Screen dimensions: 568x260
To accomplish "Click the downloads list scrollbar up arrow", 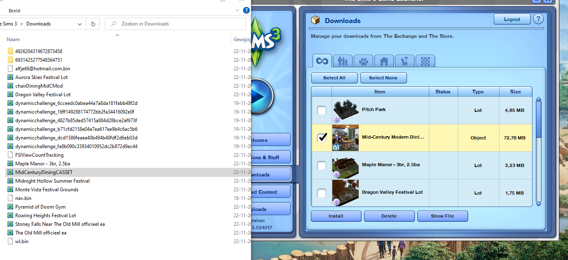I will click(x=538, y=99).
